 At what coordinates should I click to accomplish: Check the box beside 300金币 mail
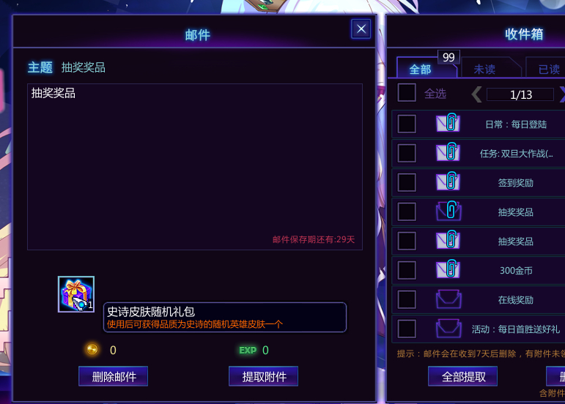click(407, 270)
